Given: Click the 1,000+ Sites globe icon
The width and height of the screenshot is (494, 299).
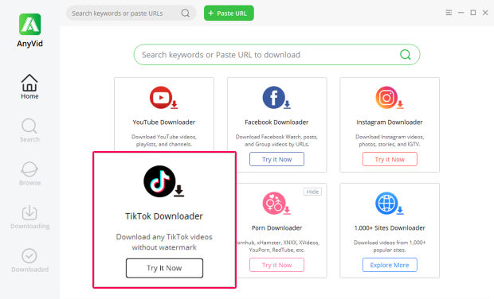Looking at the screenshot, I should tap(389, 204).
